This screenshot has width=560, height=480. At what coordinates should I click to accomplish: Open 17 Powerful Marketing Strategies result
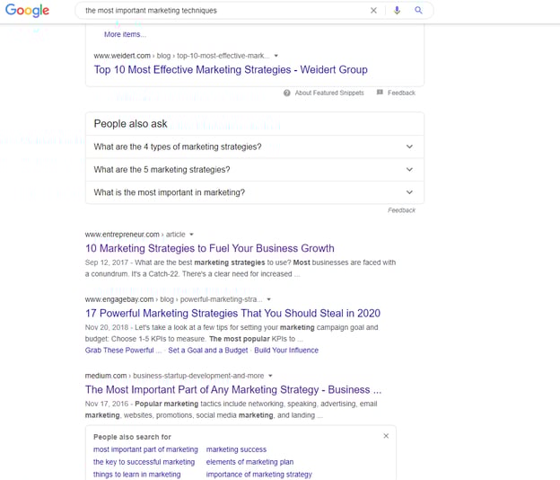(x=232, y=314)
